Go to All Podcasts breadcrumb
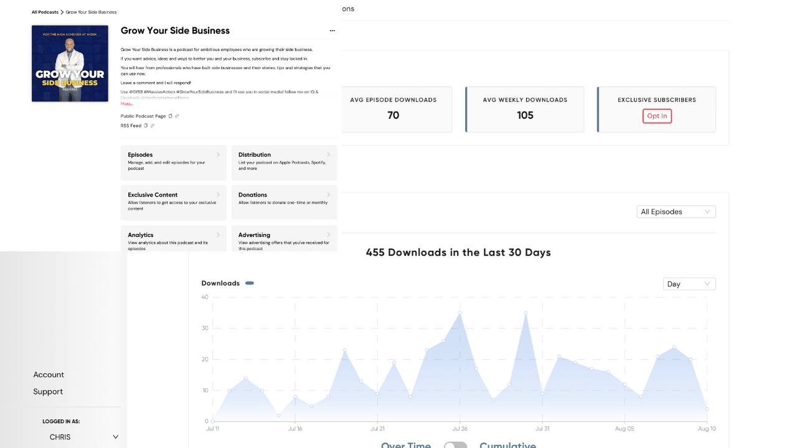Viewport: 797px width, 448px height. coord(45,12)
